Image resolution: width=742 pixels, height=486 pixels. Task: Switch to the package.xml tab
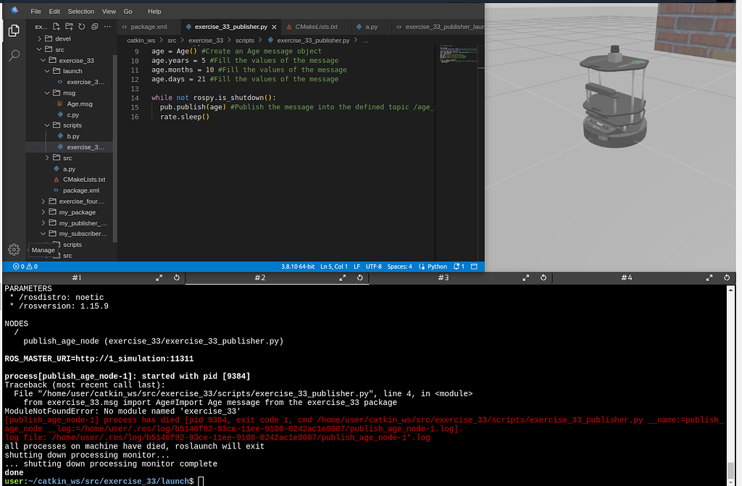coord(150,25)
